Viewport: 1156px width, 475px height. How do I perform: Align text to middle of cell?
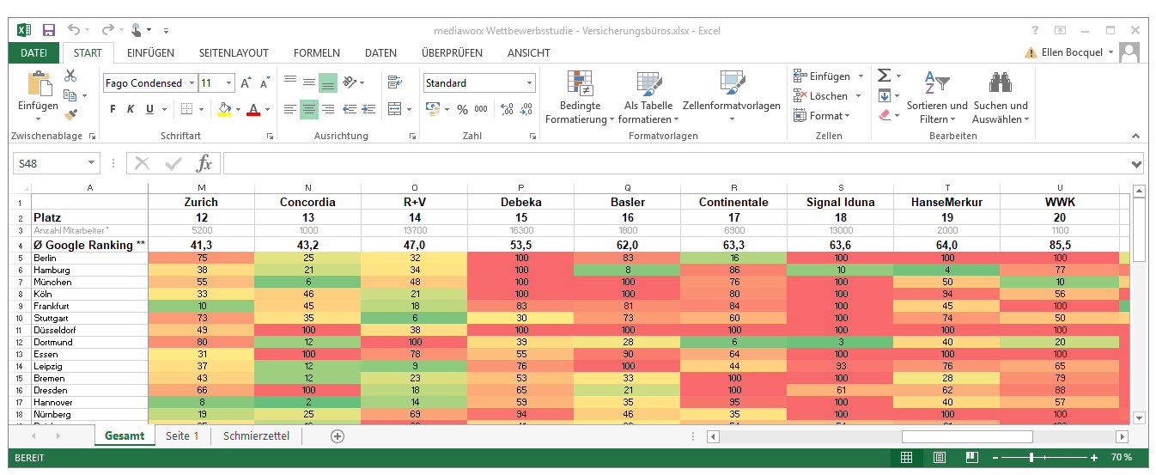[309, 82]
